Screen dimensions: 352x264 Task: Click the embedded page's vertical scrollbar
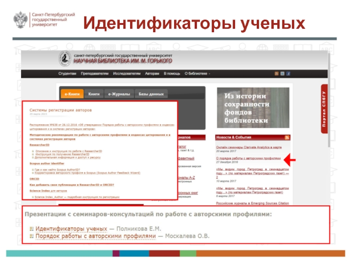coord(329,100)
